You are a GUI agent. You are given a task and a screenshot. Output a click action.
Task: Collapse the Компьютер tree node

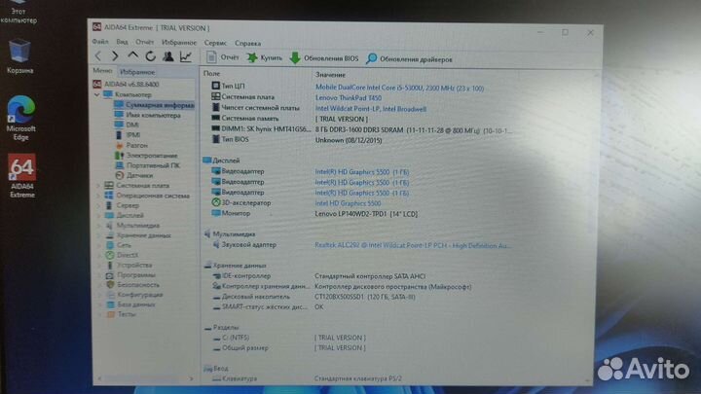(97, 94)
